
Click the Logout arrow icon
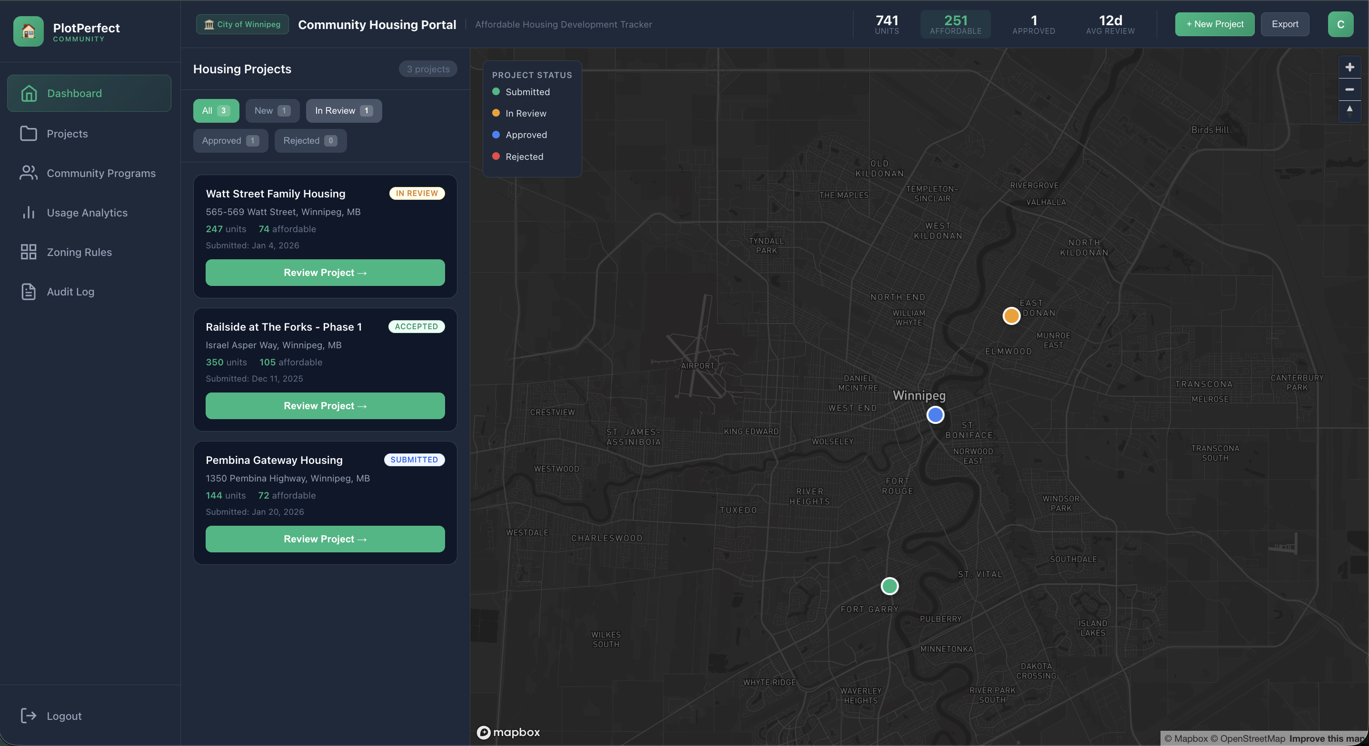tap(29, 716)
